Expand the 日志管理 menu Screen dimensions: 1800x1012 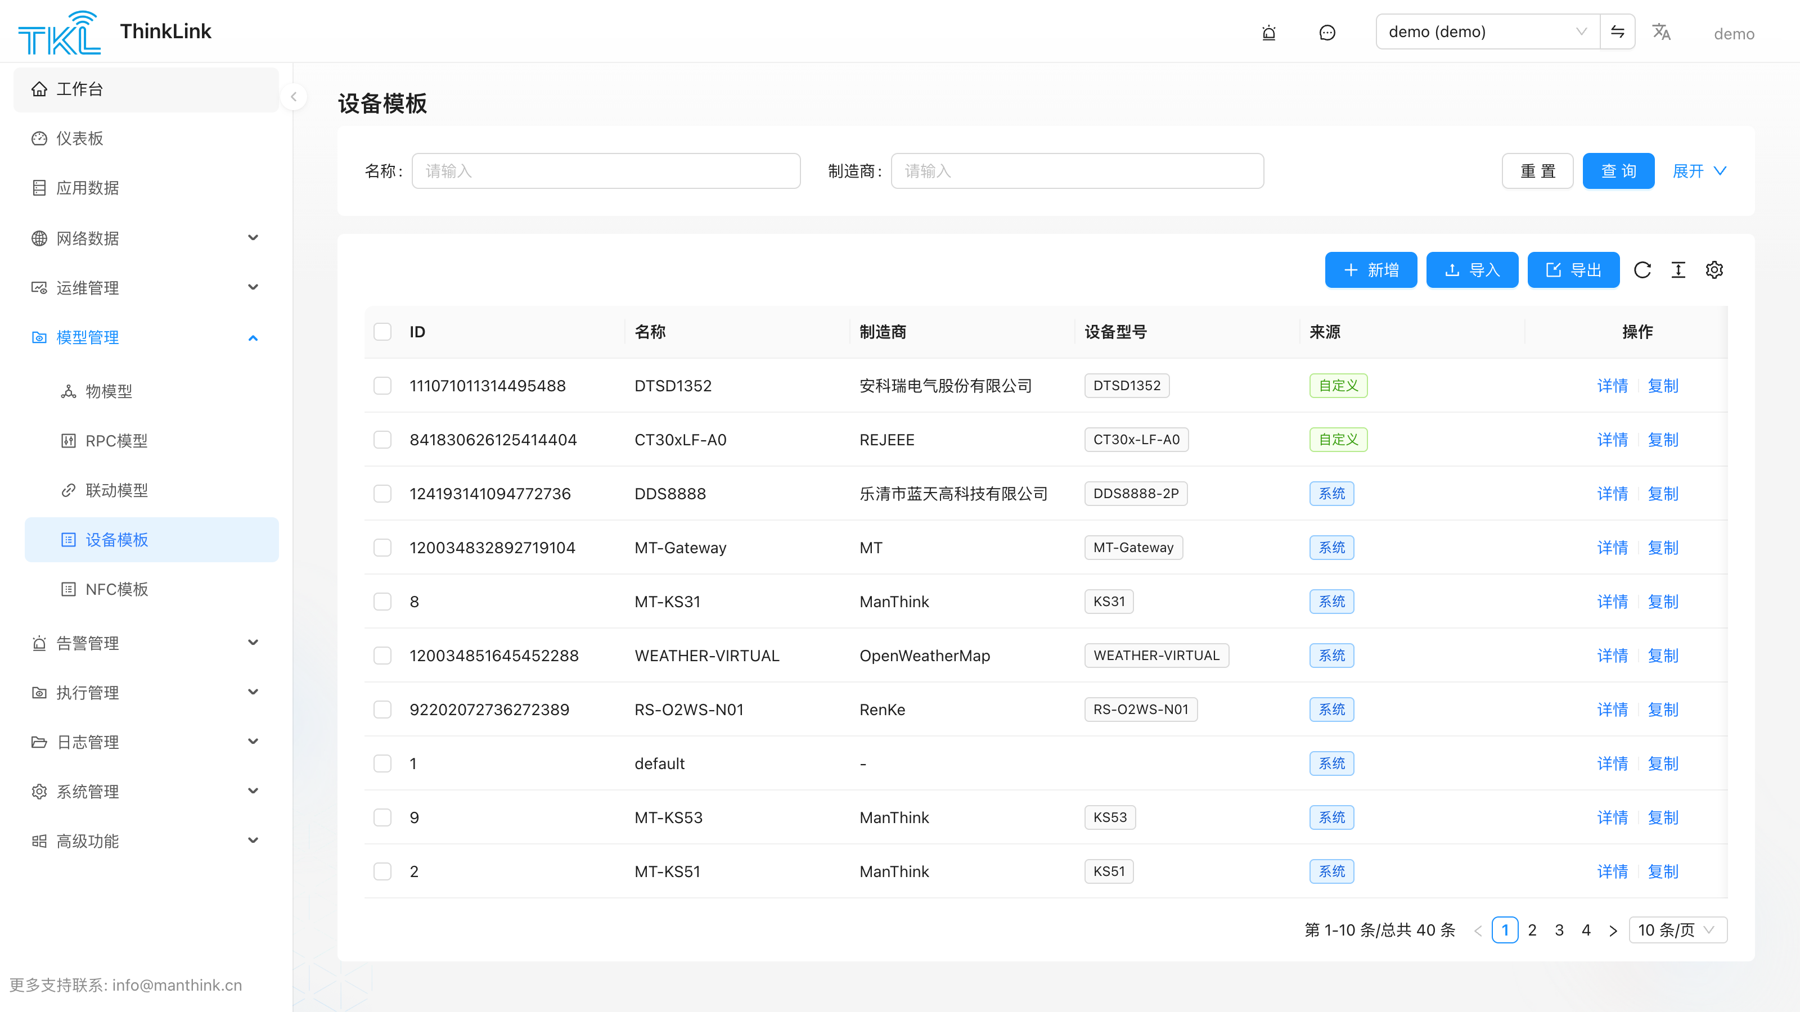pos(146,742)
